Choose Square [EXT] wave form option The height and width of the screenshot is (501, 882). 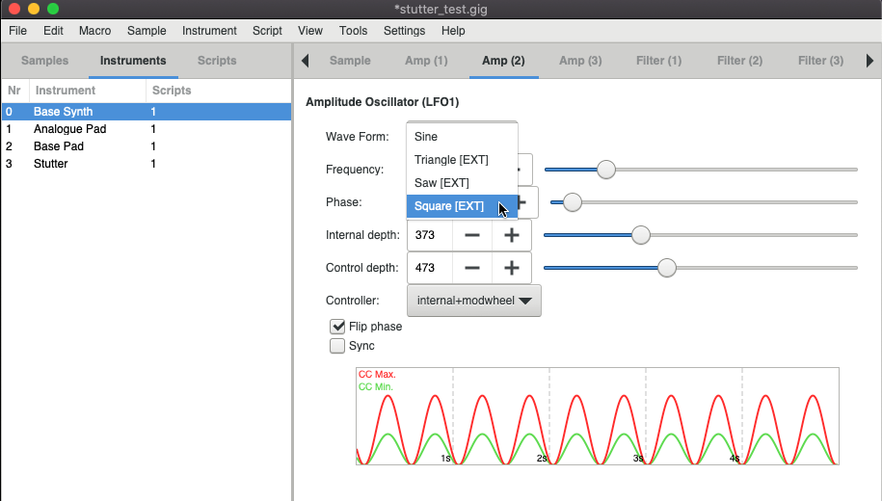[462, 206]
